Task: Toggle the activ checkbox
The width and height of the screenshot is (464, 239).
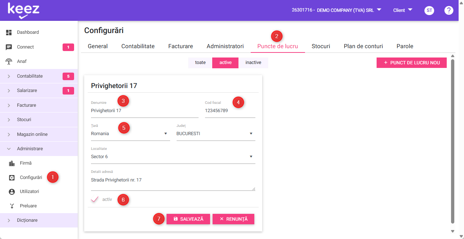Action: pyautogui.click(x=95, y=199)
